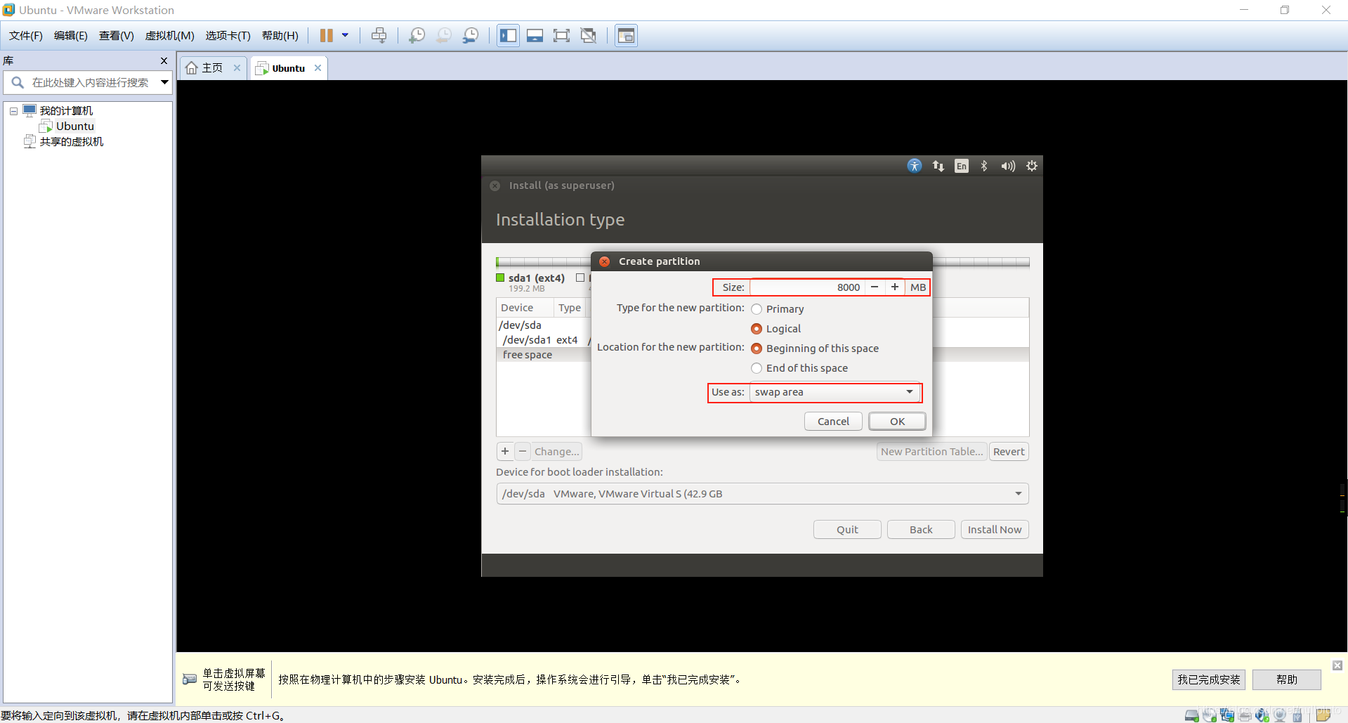Add a new partition with plus button
Viewport: 1348px width, 723px height.
pyautogui.click(x=505, y=452)
